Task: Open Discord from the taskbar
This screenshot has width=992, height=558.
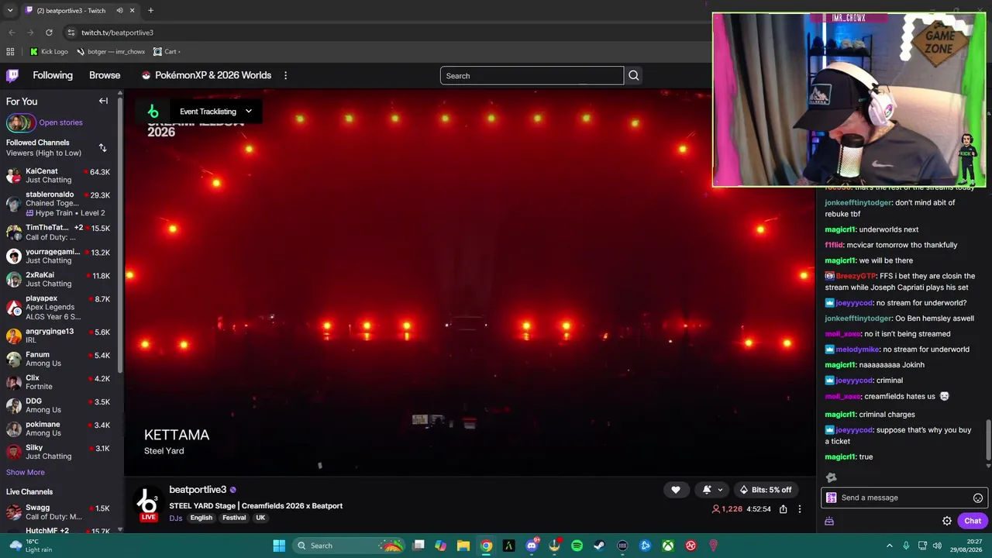Action: 532,546
